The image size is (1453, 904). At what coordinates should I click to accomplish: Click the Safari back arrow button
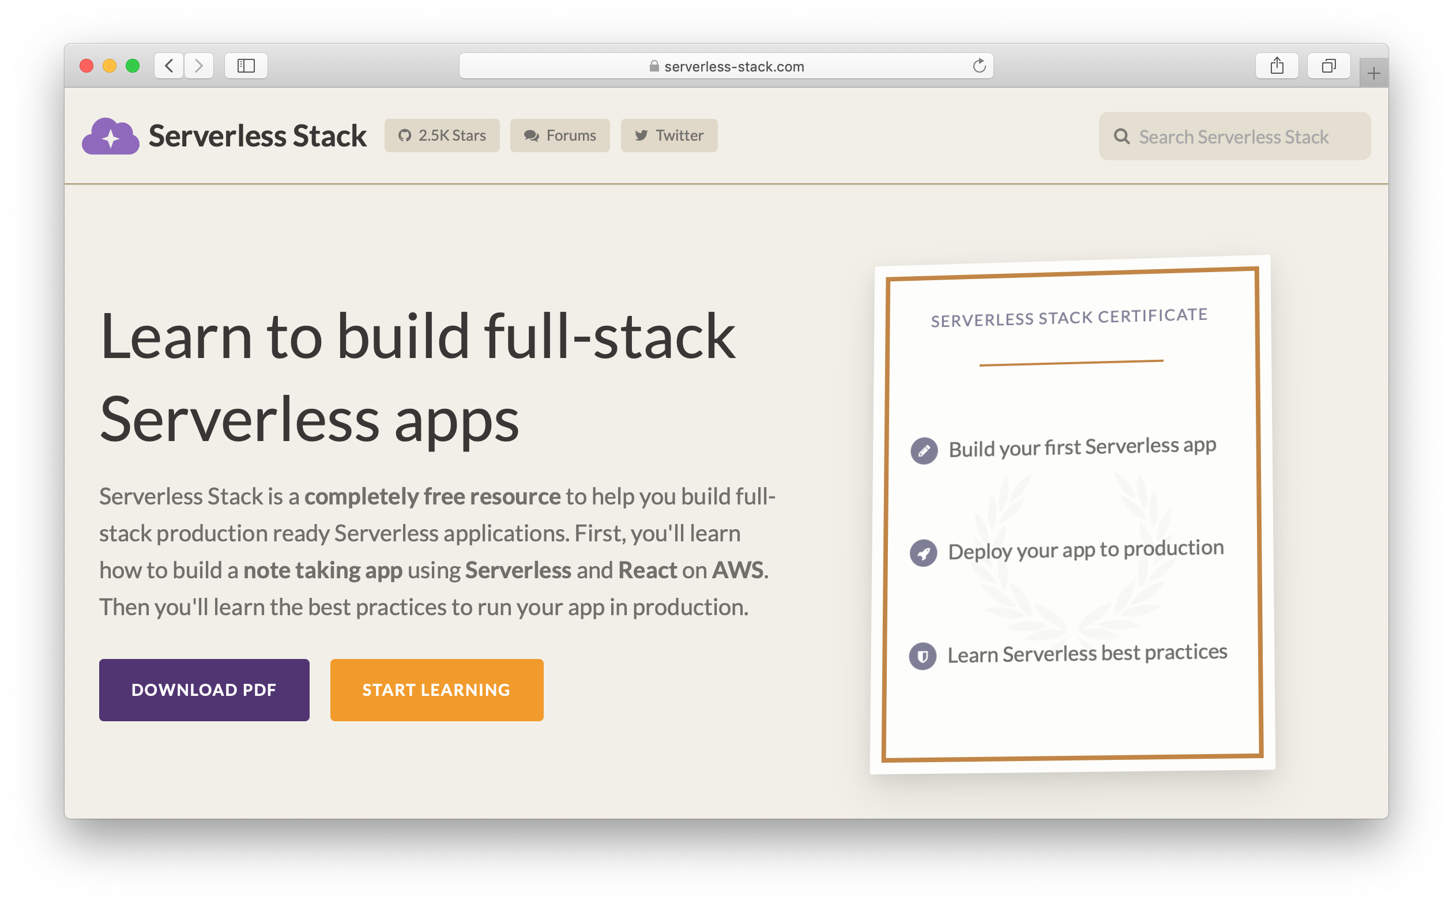click(x=169, y=66)
